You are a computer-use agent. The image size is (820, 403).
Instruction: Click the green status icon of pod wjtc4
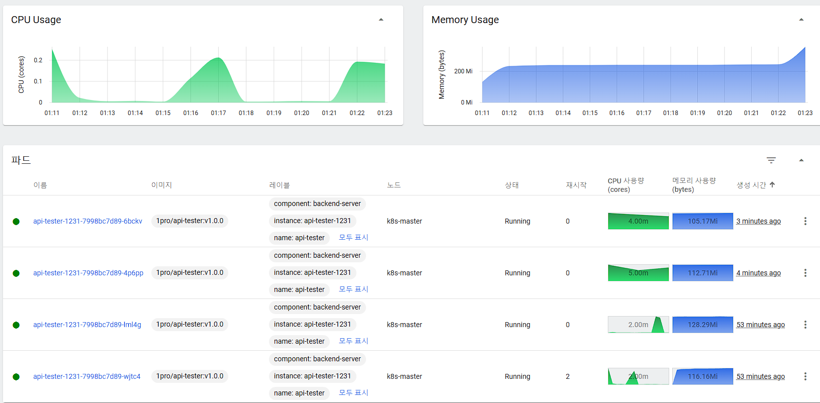pyautogui.click(x=16, y=377)
